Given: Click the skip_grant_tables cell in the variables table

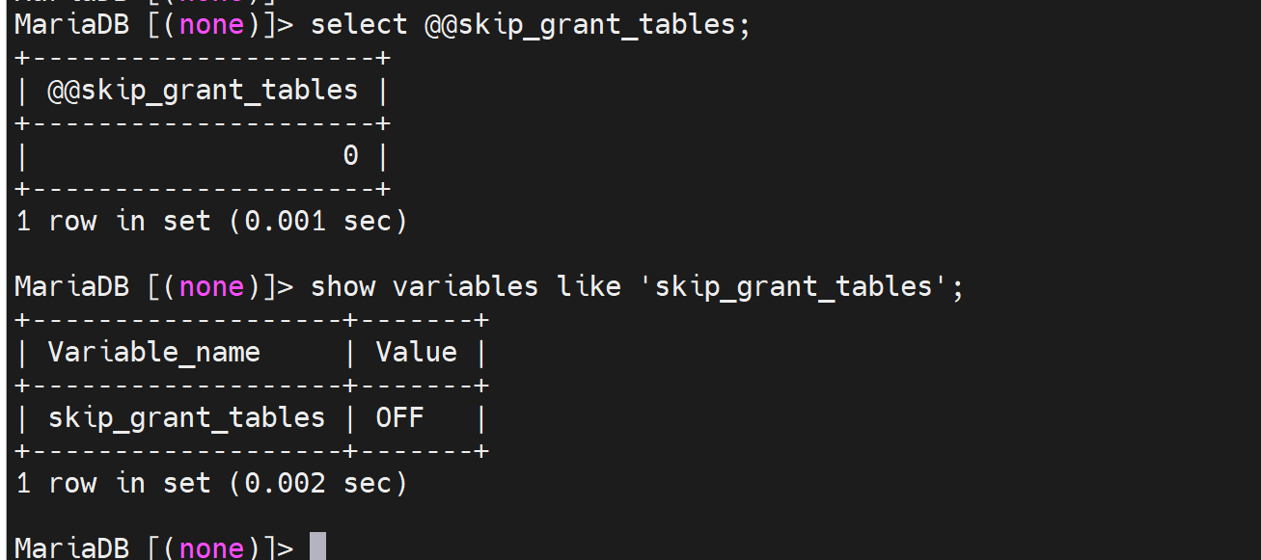Looking at the screenshot, I should pos(186,417).
